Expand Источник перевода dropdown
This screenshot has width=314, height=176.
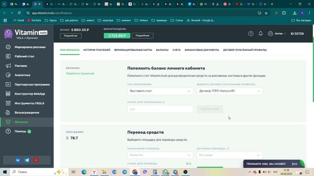(x=230, y=155)
